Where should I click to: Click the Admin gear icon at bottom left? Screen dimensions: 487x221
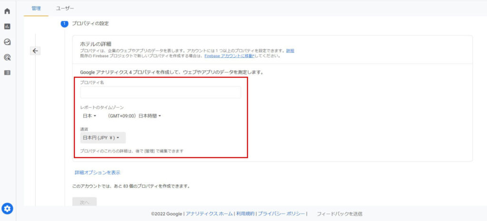point(8,208)
